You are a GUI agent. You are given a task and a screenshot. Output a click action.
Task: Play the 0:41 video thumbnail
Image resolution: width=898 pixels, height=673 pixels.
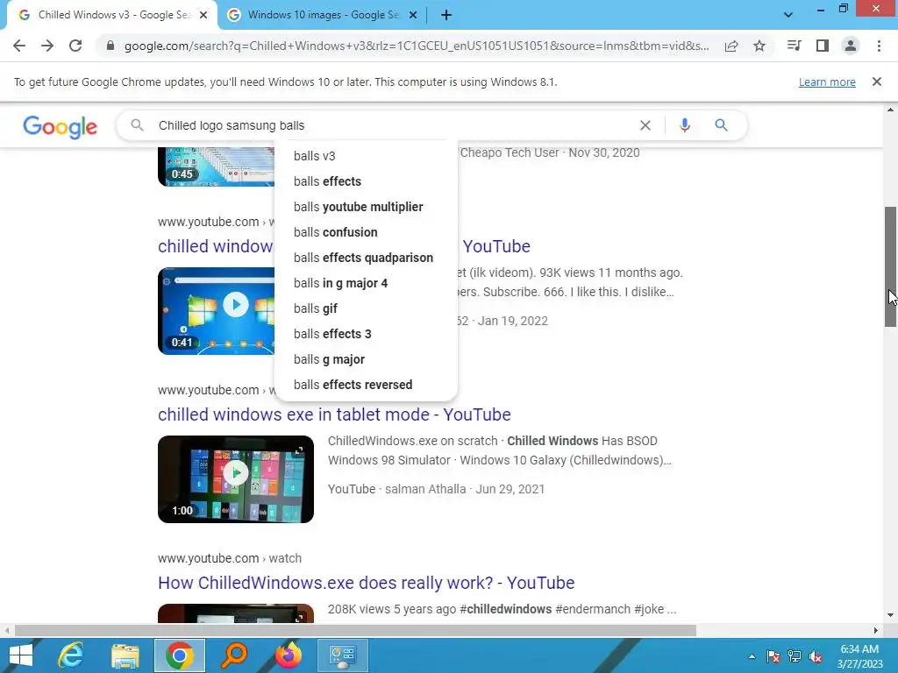217,311
